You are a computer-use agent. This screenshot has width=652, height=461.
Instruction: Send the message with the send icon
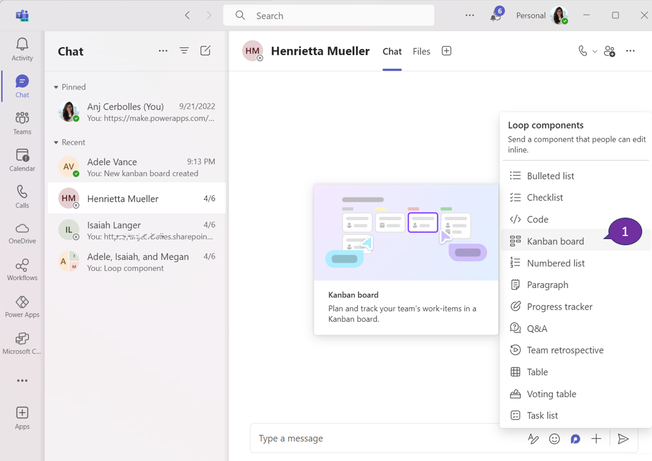[624, 439]
